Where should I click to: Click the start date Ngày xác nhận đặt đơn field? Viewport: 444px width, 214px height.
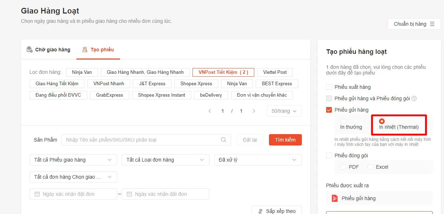coord(73,194)
